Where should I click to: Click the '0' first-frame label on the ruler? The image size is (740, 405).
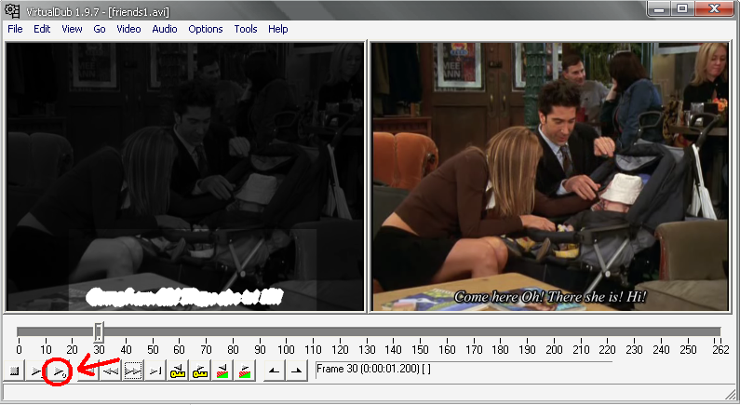19,350
